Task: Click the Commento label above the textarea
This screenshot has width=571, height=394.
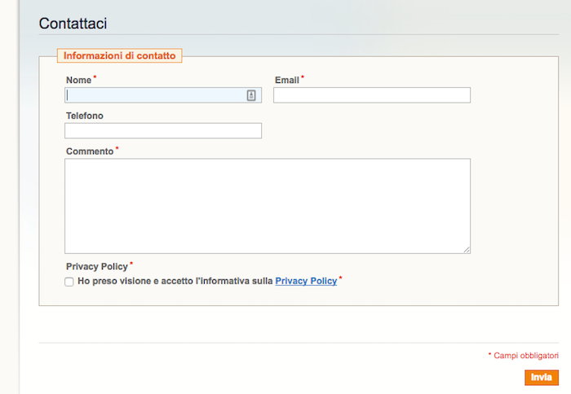Action: [x=90, y=151]
